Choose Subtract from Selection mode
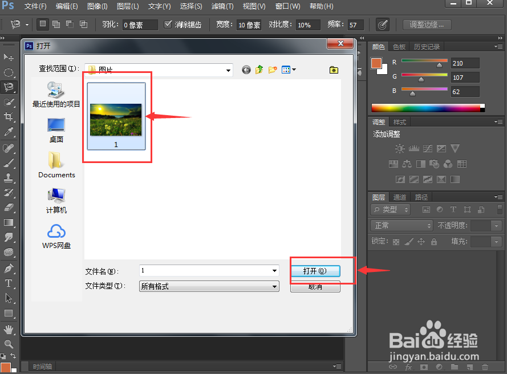Image resolution: width=507 pixels, height=374 pixels. pyautogui.click(x=70, y=25)
